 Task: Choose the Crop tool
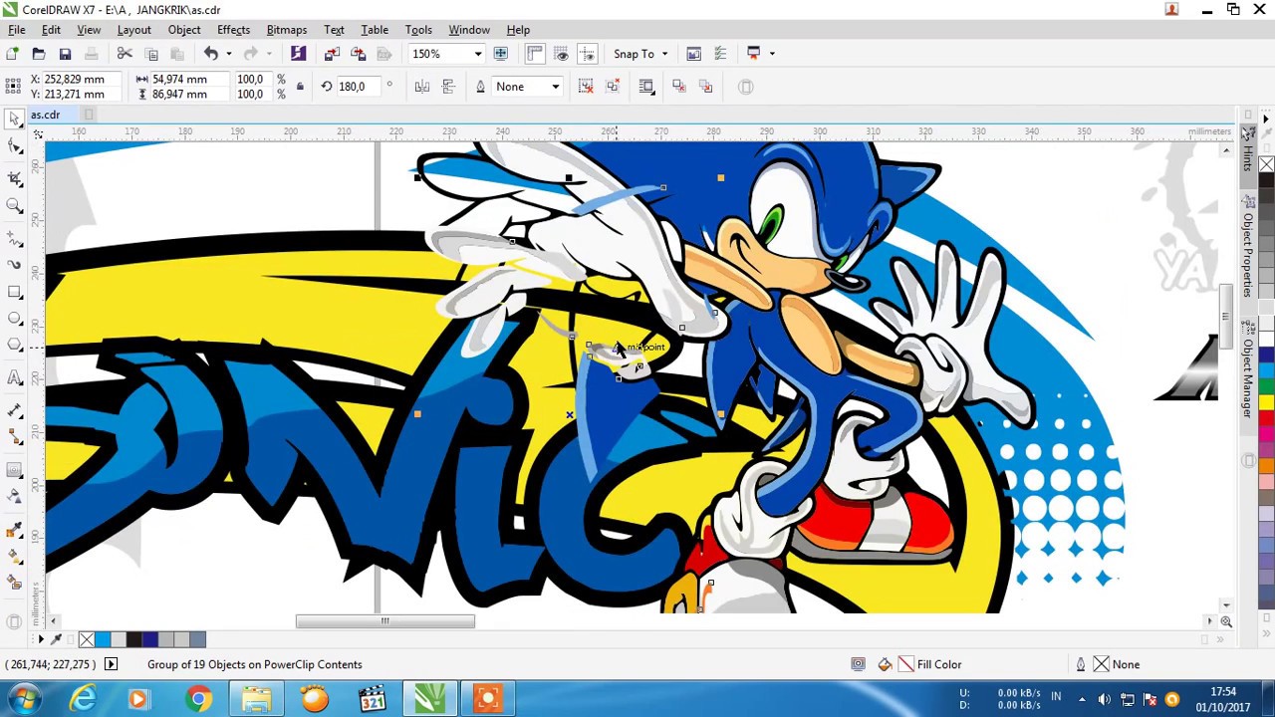point(15,177)
